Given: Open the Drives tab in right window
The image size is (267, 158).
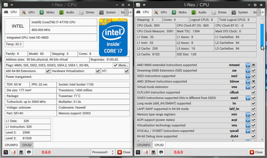Looking at the screenshot, I should tap(219, 12).
